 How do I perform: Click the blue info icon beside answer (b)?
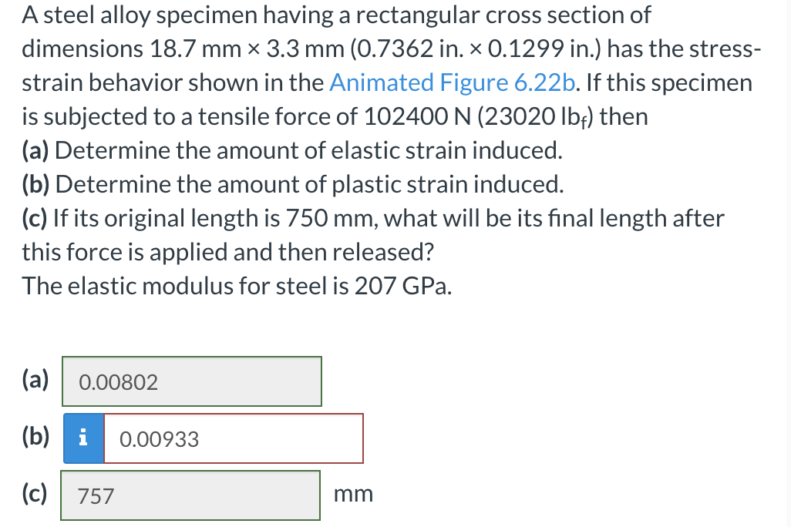point(82,438)
